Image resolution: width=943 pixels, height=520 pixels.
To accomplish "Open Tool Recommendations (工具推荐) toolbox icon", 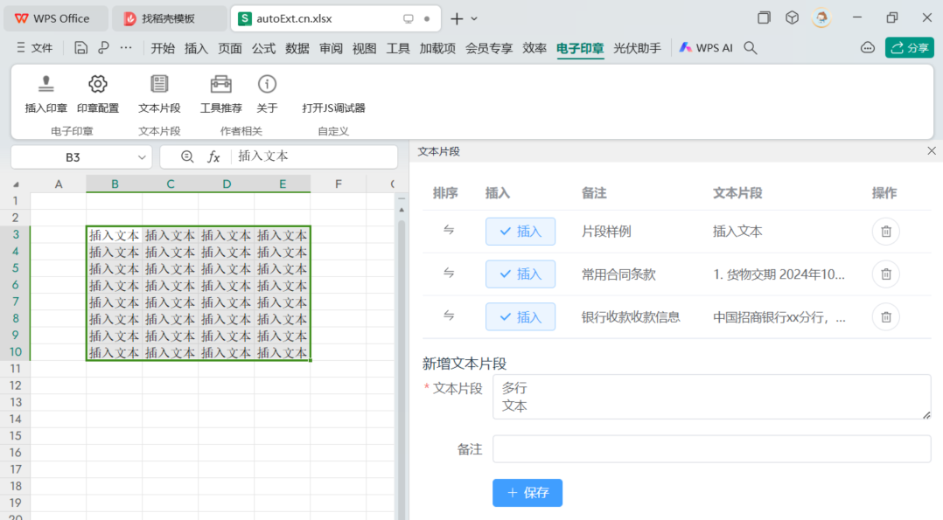I will click(221, 85).
